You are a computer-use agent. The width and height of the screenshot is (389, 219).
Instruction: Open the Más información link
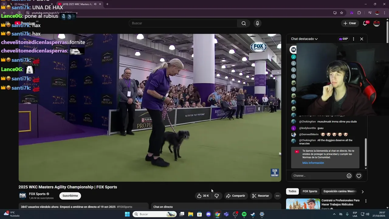[313, 163]
